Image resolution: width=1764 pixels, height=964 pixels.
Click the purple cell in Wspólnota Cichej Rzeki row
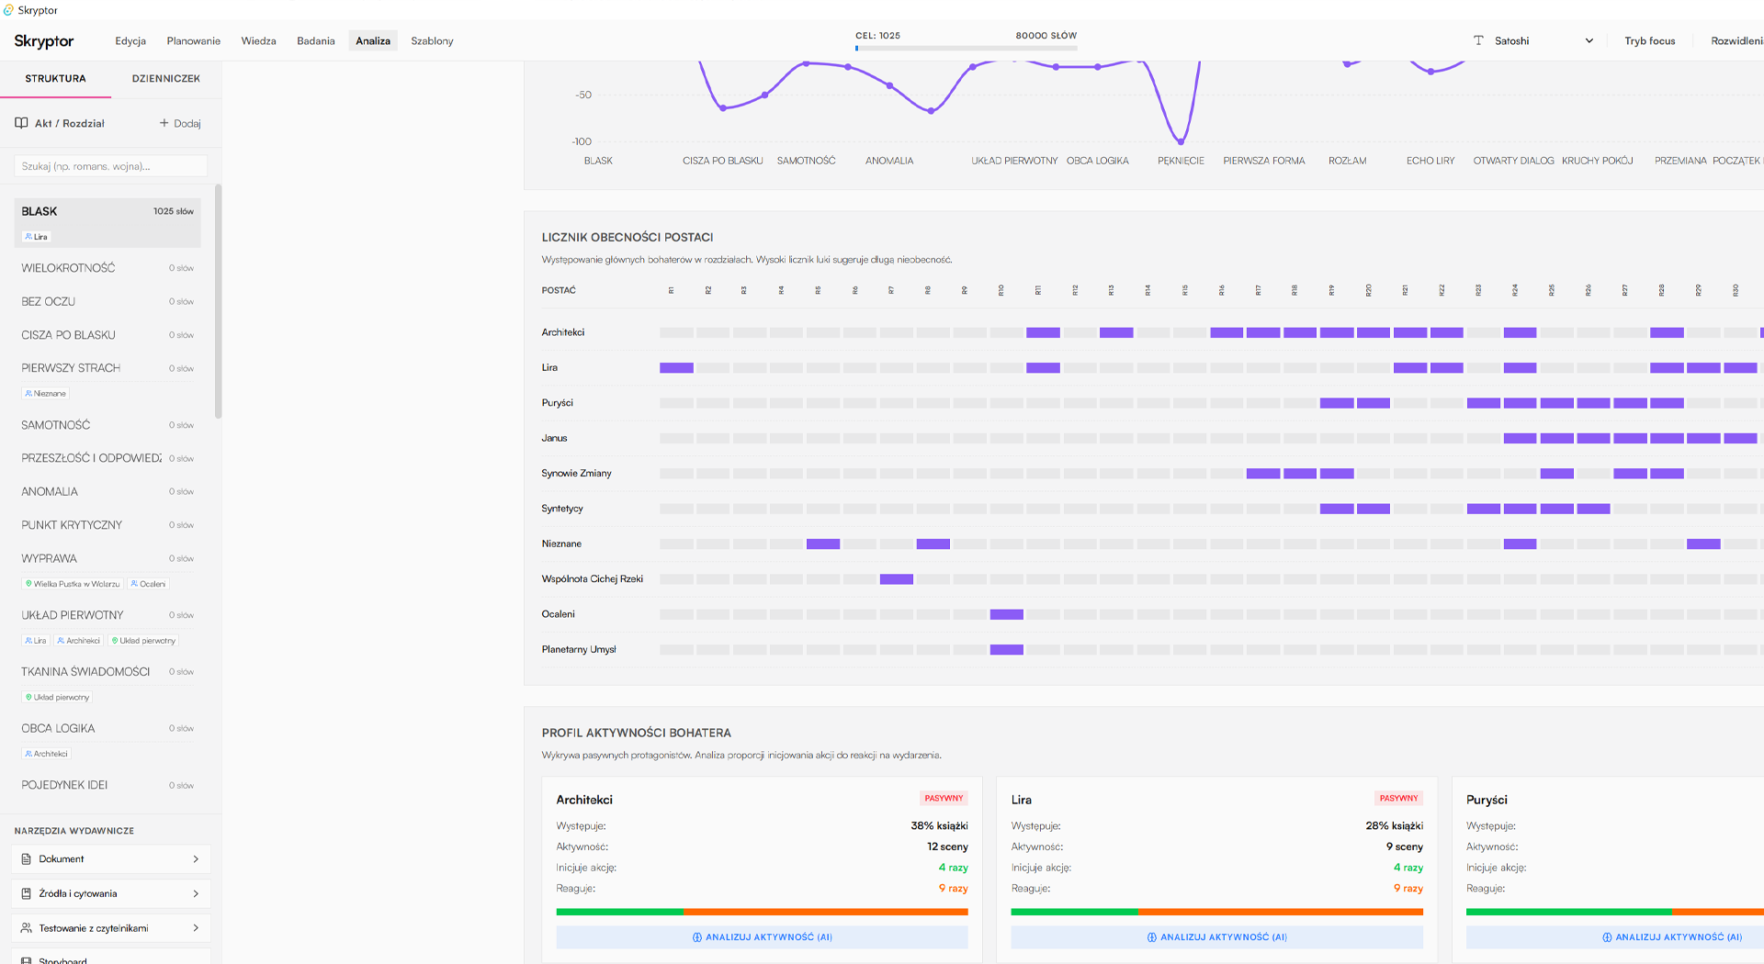(x=897, y=579)
